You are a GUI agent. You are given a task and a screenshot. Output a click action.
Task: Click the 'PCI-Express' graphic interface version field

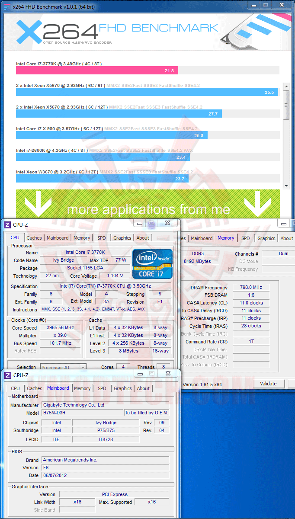pos(114,494)
